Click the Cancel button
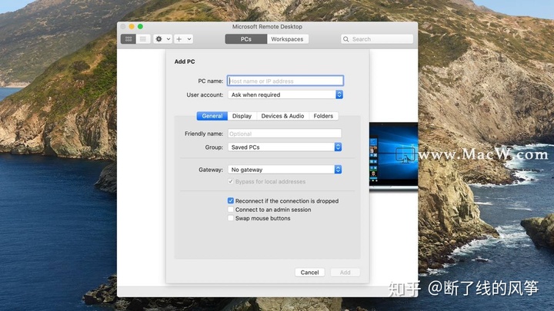554x311 pixels. point(309,273)
